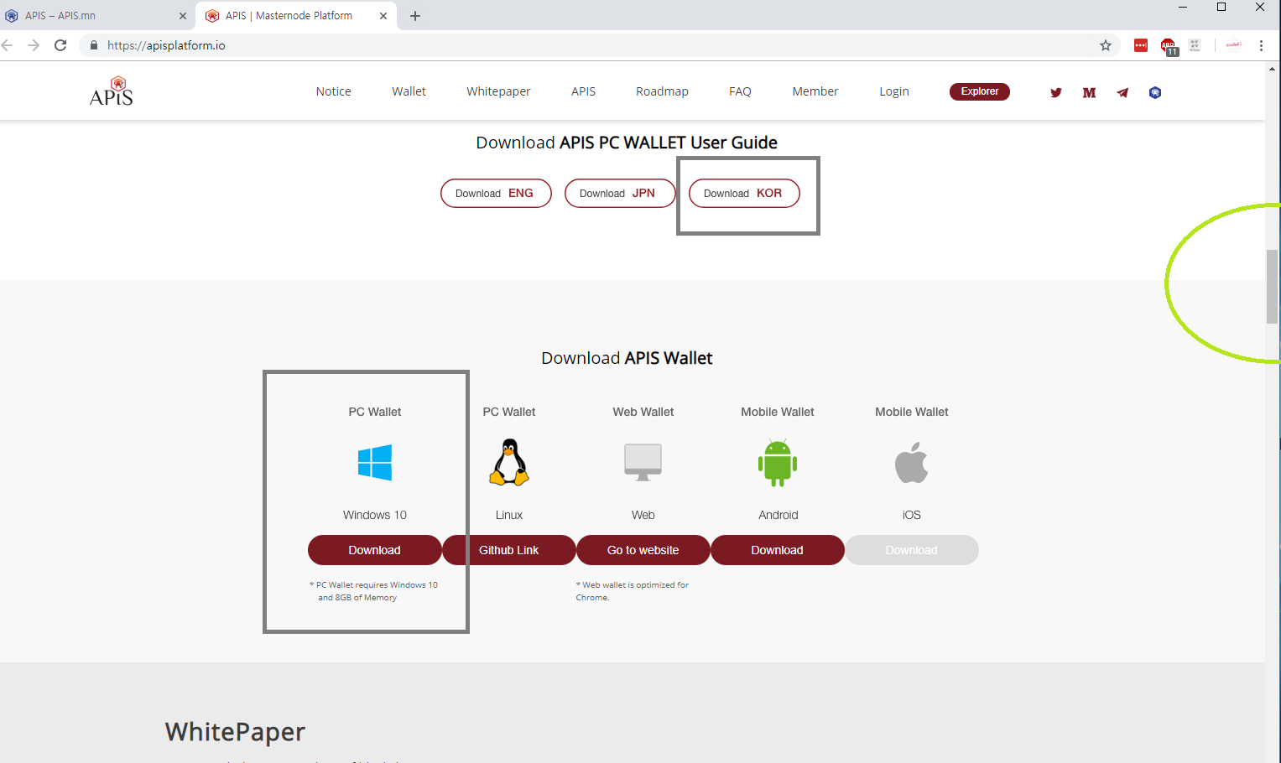The height and width of the screenshot is (763, 1281).
Task: Open the APIS nav item
Action: tap(584, 91)
